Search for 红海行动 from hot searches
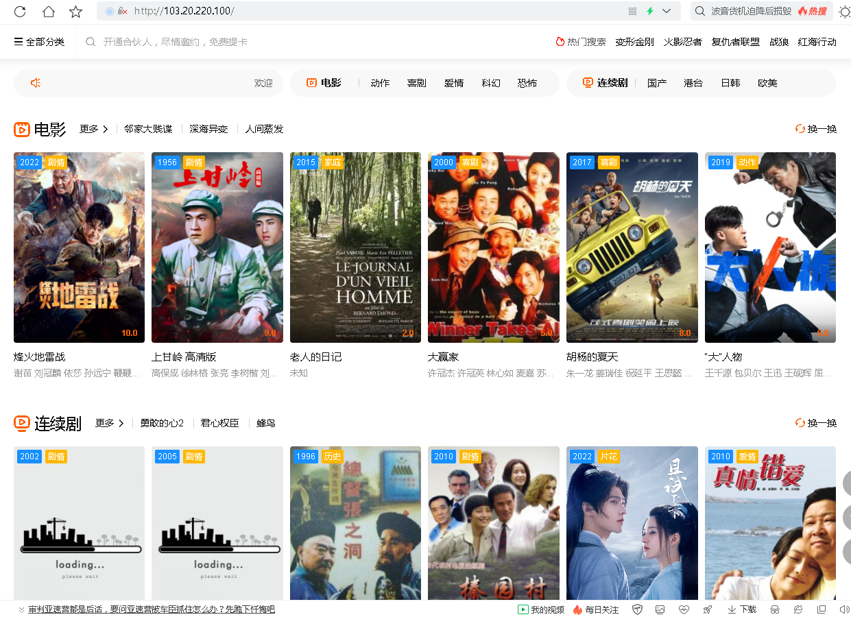Viewport: 851px width, 617px height. (x=817, y=42)
